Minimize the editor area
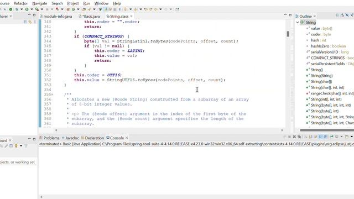Viewport: 354px width, 199px height. tap(285, 15)
